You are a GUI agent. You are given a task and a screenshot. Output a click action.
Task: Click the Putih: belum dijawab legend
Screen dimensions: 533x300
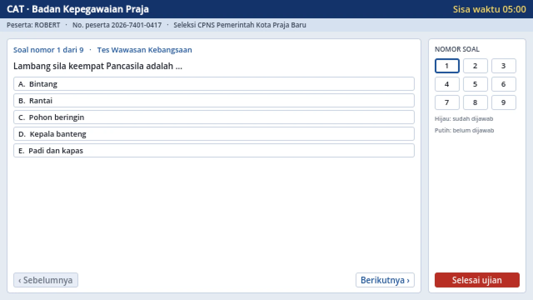coord(464,130)
